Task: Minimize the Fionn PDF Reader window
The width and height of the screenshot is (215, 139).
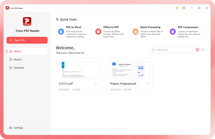Action: point(192,8)
